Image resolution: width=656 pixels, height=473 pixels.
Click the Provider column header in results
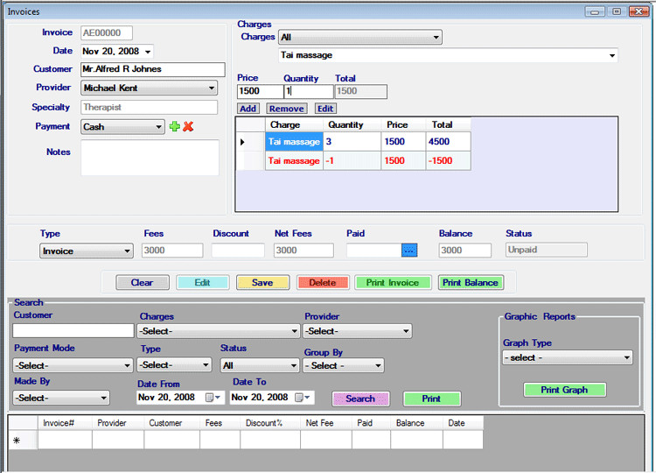click(x=118, y=423)
